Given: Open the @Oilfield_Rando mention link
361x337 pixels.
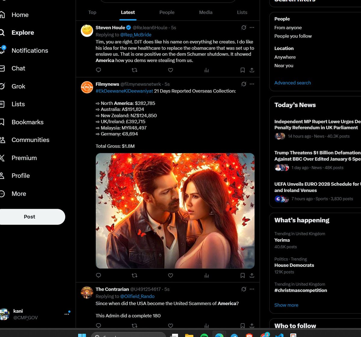Looking at the screenshot, I should tap(137, 296).
